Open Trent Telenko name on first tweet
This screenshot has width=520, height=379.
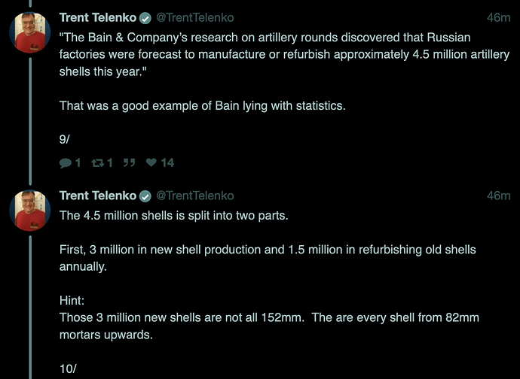click(98, 17)
